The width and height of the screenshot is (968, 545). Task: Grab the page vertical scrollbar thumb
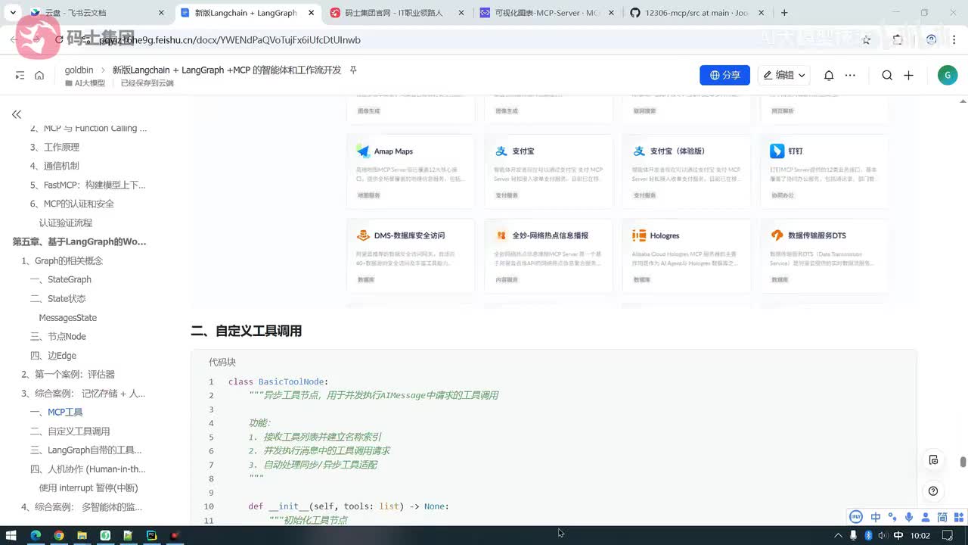[963, 462]
